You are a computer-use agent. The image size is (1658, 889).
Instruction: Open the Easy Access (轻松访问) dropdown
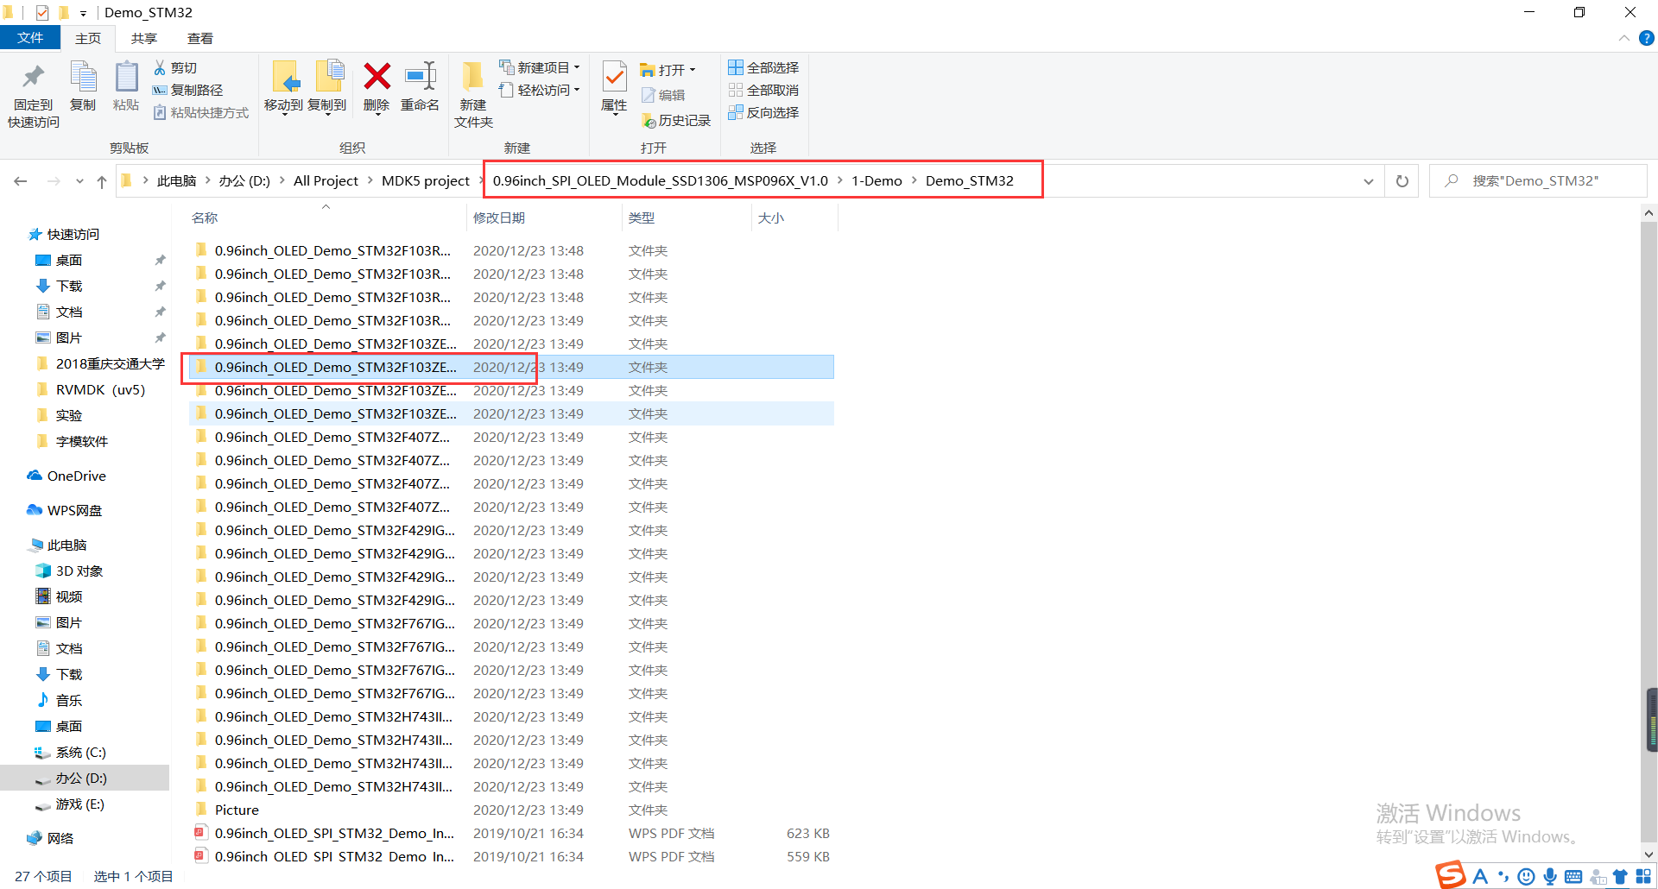577,90
